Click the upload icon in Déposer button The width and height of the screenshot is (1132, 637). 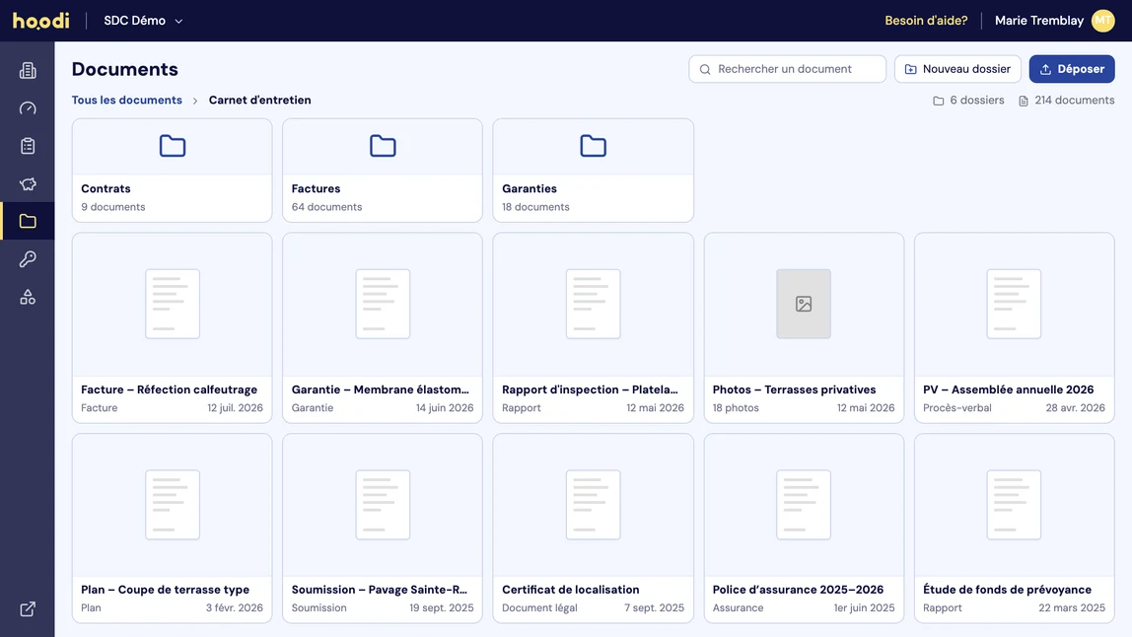click(x=1045, y=69)
